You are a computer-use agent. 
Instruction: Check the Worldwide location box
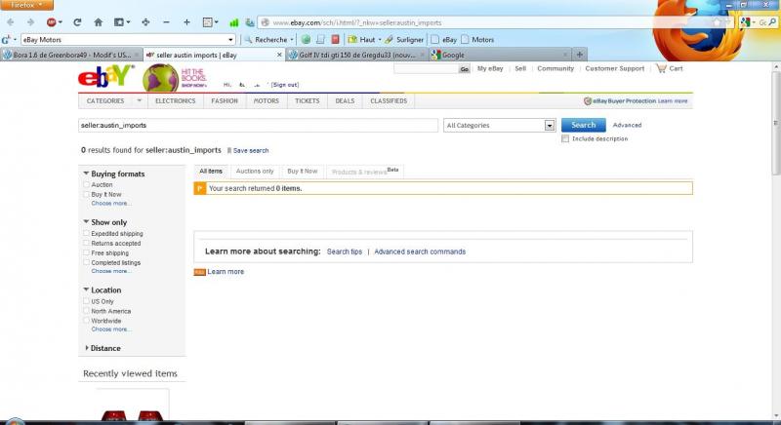86,321
